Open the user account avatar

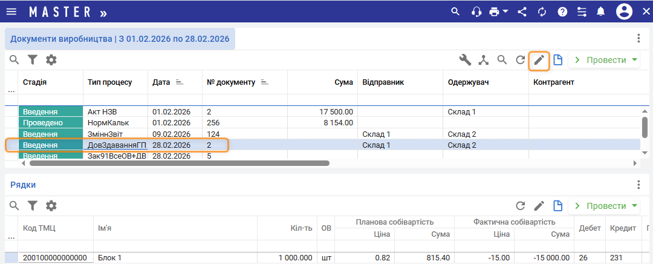click(x=624, y=12)
